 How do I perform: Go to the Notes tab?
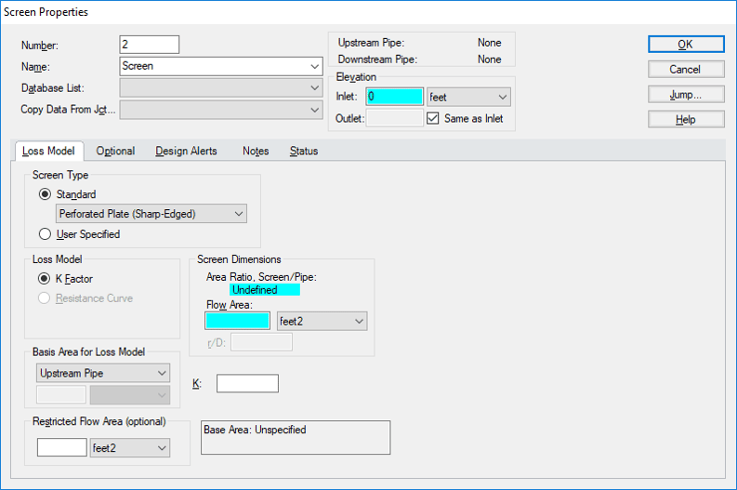tap(256, 151)
